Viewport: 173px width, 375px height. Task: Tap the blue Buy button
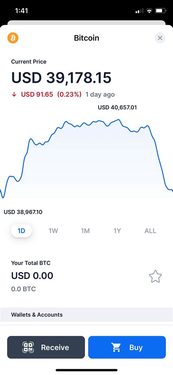coord(127,347)
